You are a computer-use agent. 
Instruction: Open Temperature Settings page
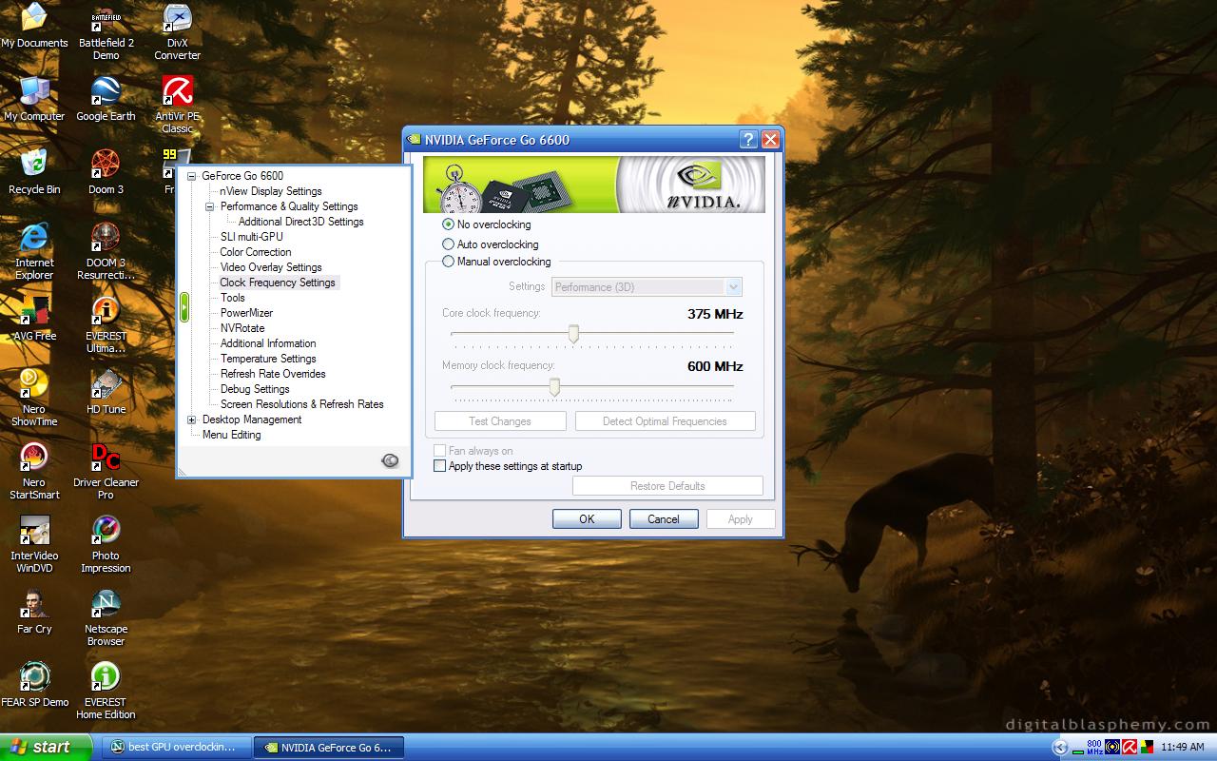pyautogui.click(x=268, y=359)
